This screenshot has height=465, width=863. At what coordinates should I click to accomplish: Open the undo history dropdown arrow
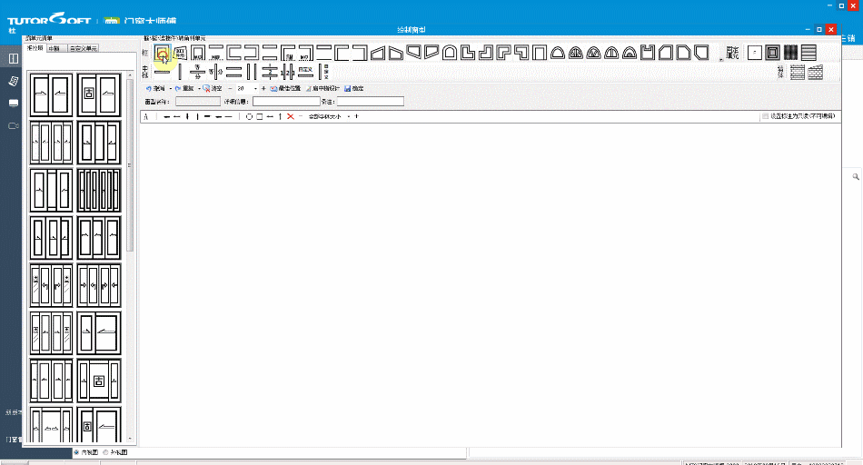171,89
